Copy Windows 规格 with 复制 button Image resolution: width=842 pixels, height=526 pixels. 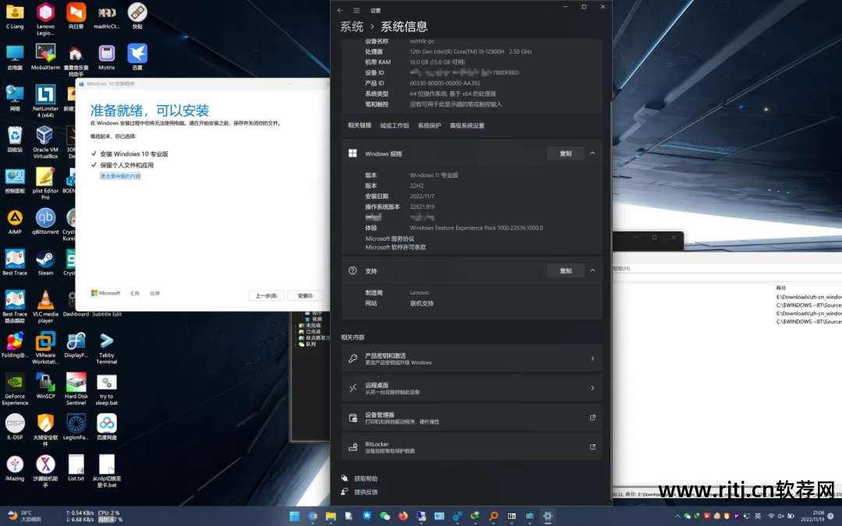click(x=565, y=154)
